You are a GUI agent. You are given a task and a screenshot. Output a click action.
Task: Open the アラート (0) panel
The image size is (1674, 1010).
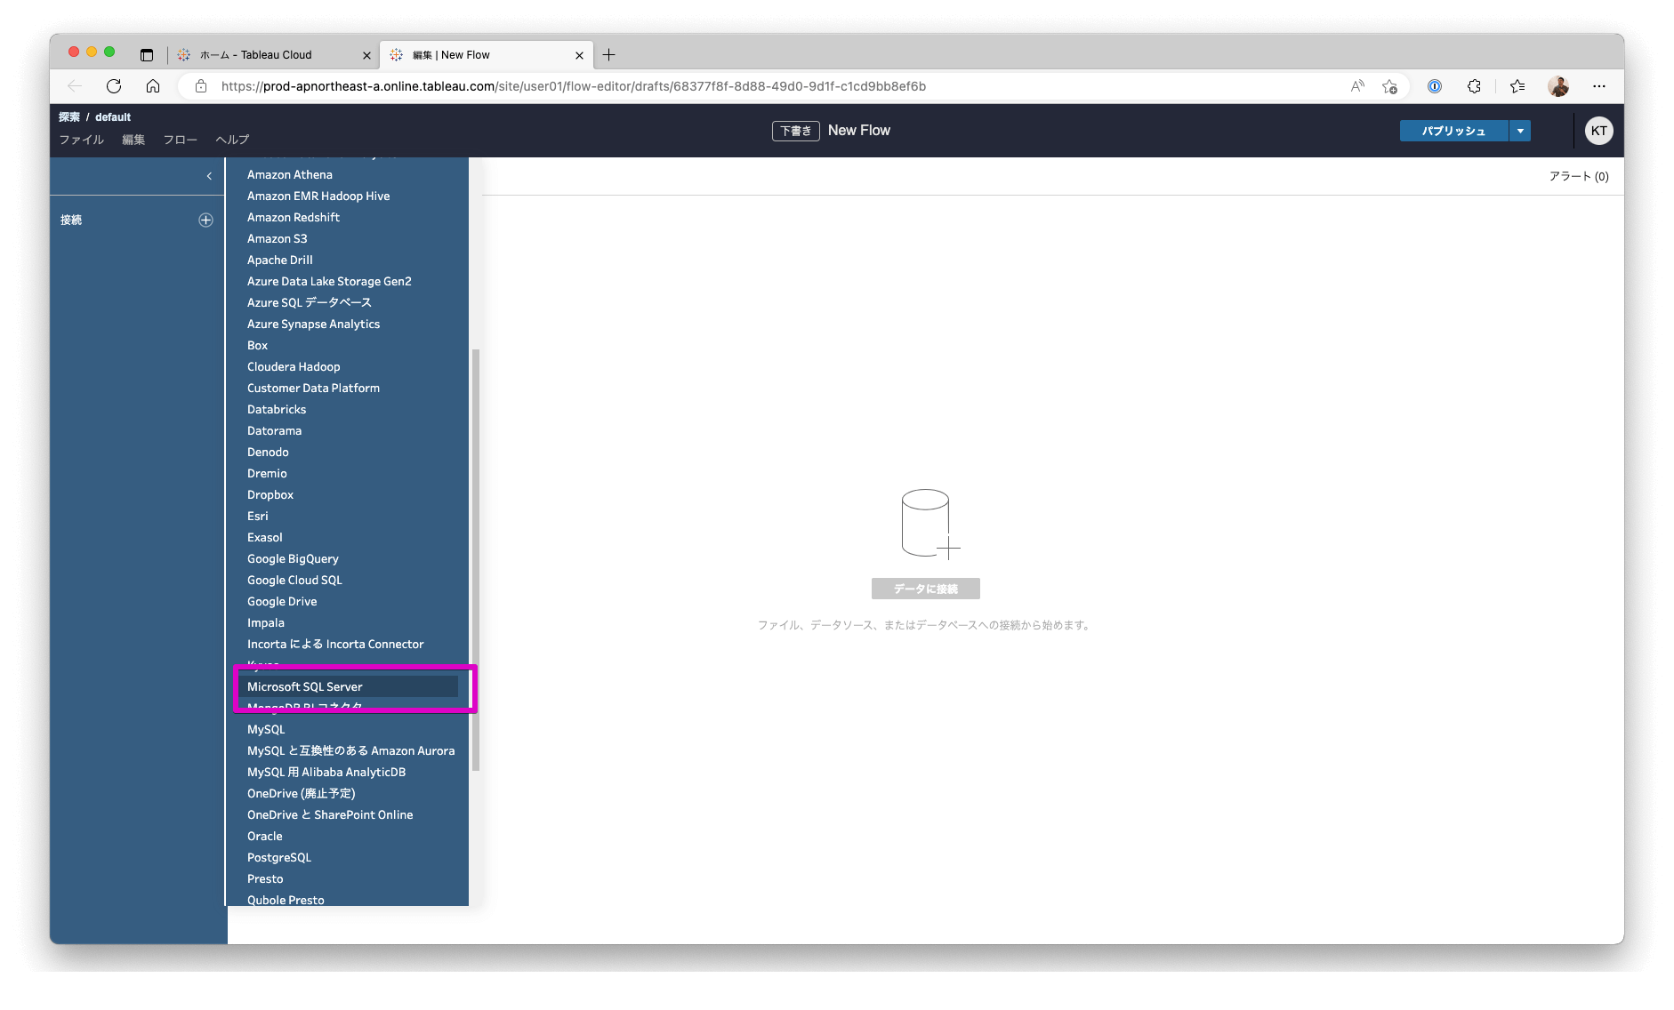(1579, 176)
